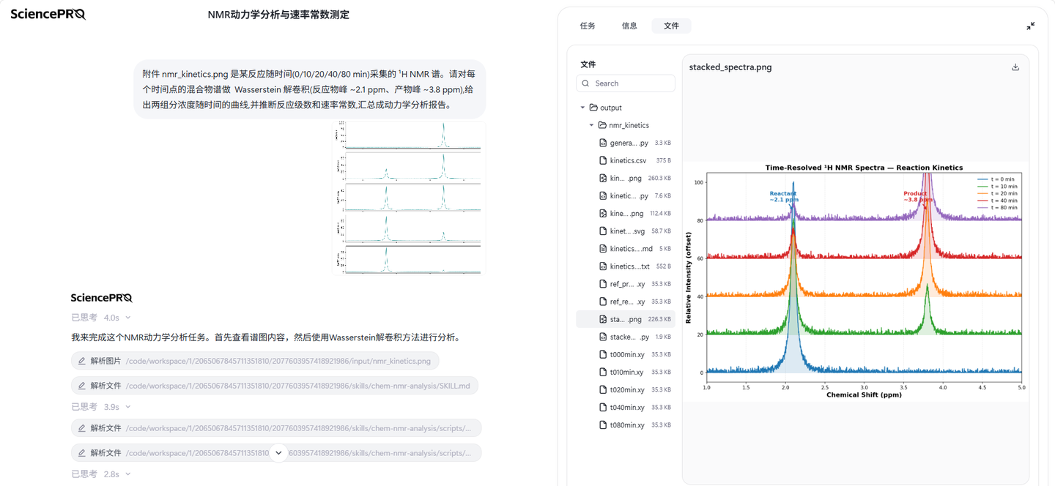Open the 7.6 KB kinetic... .py file
Screen dimensions: 1055x486
pos(626,195)
